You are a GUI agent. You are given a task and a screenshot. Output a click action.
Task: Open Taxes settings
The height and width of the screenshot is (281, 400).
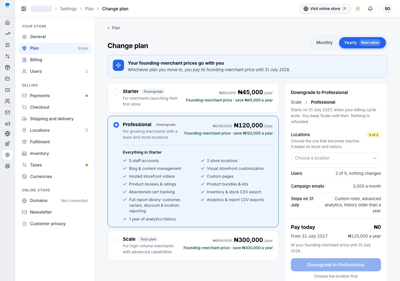(55, 165)
